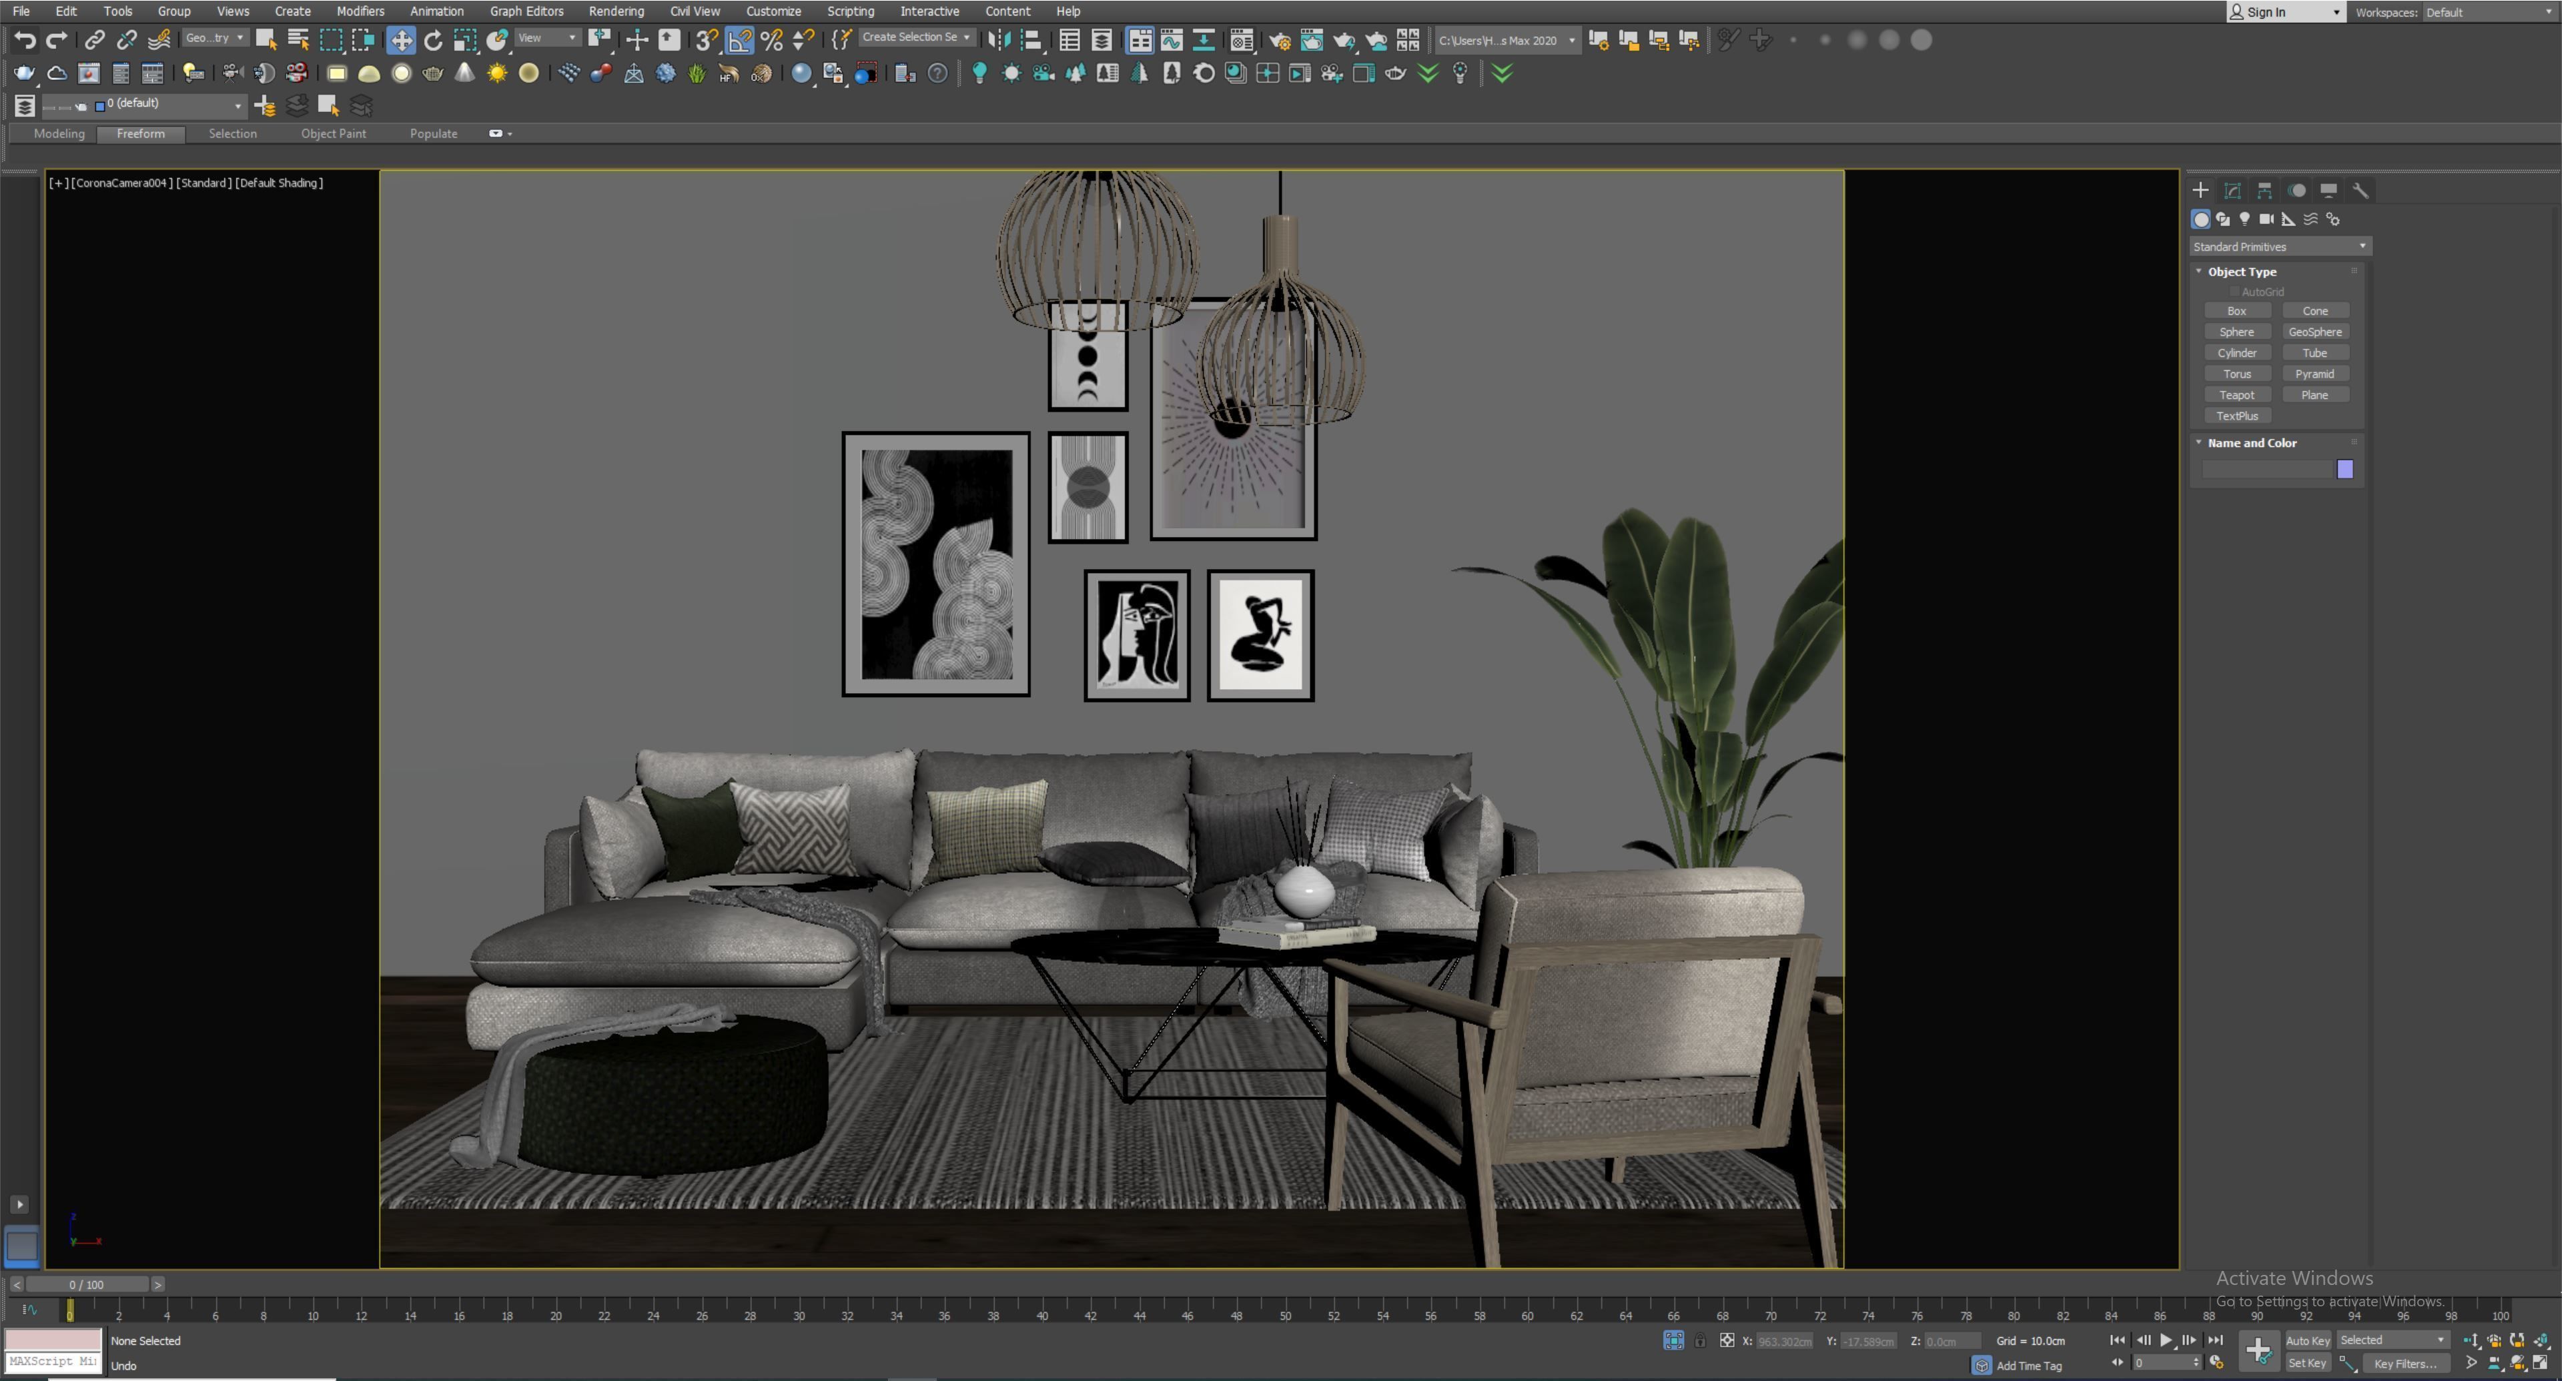Toggle the selection lock padlock
2562x1381 pixels.
[x=1700, y=1341]
